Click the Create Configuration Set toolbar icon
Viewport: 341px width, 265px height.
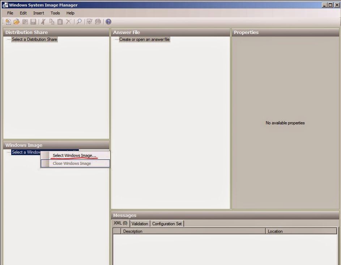click(x=98, y=22)
